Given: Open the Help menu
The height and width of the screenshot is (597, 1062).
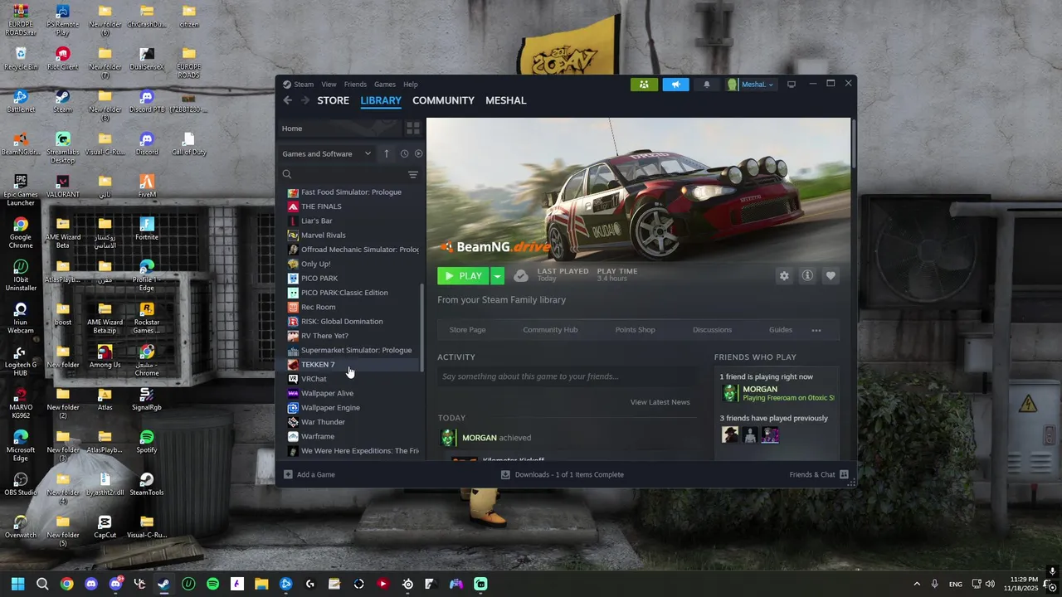Looking at the screenshot, I should (410, 84).
